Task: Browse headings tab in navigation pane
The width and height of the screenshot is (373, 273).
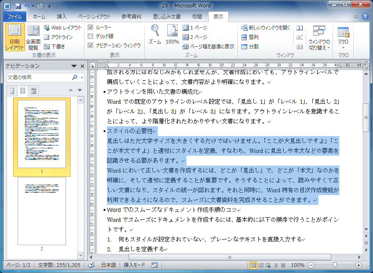Action: pyautogui.click(x=12, y=91)
